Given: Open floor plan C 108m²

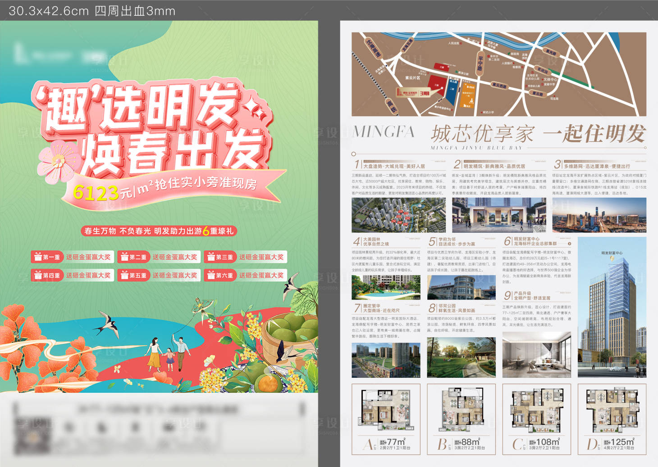Looking at the screenshot, I should click(537, 419).
